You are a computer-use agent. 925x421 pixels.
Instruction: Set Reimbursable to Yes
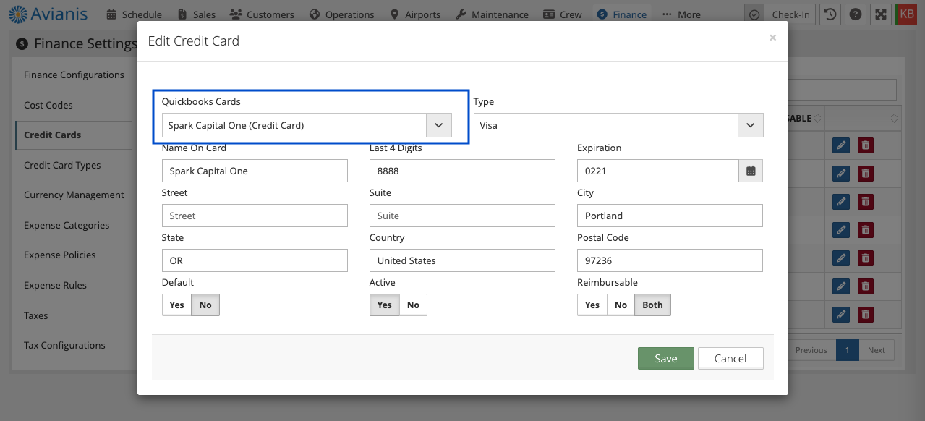coord(592,305)
